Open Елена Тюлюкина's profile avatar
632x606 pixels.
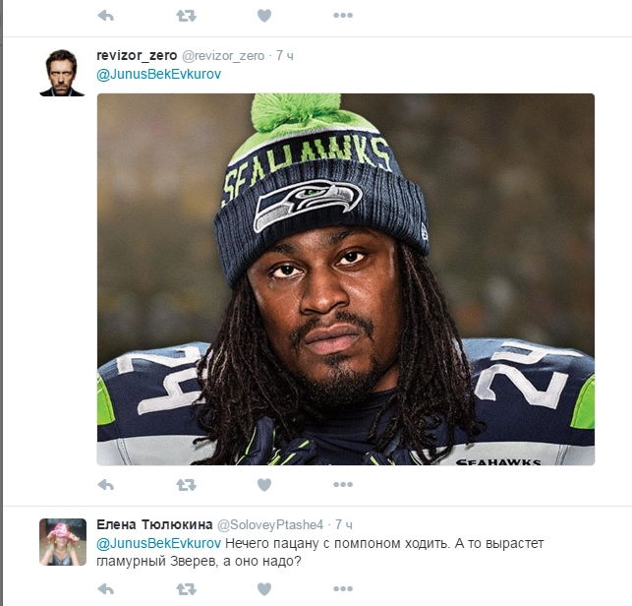pyautogui.click(x=63, y=542)
